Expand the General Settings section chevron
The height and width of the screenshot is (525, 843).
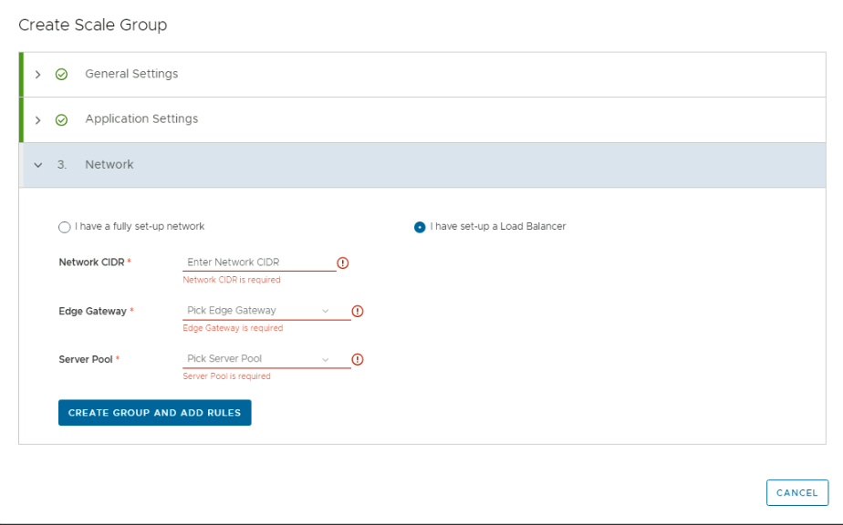pyautogui.click(x=37, y=75)
